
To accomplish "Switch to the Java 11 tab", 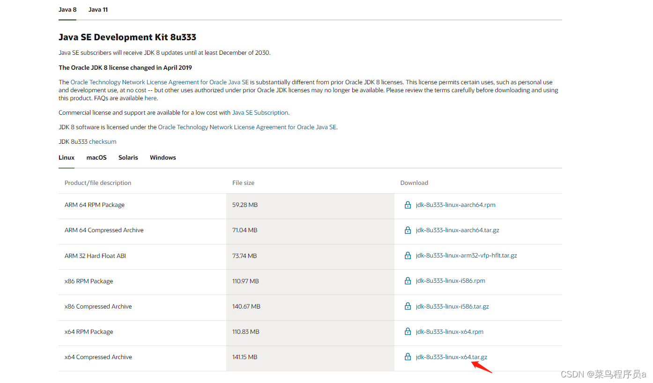I will [98, 9].
